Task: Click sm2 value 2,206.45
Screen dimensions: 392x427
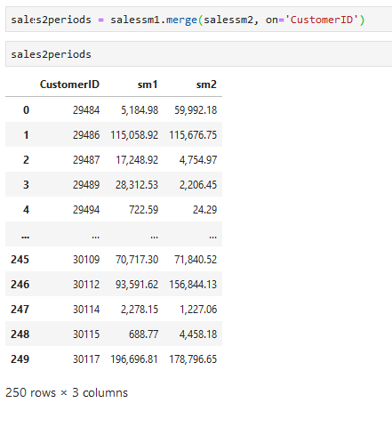Action: [x=198, y=185]
